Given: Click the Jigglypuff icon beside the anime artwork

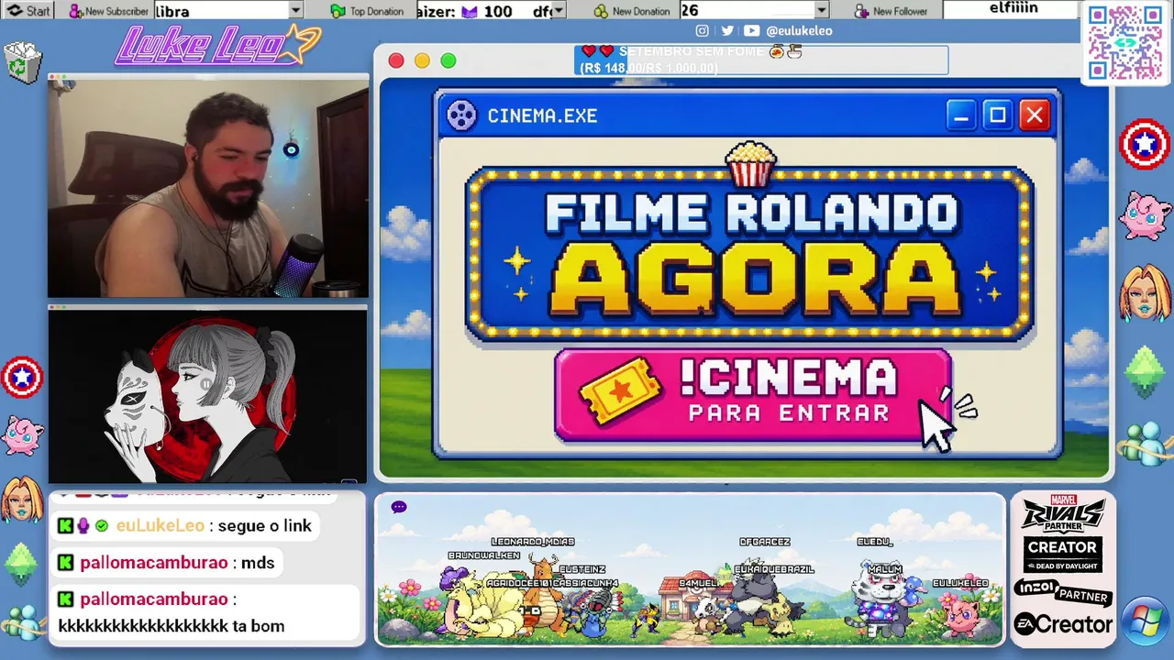Looking at the screenshot, I should (x=22, y=436).
